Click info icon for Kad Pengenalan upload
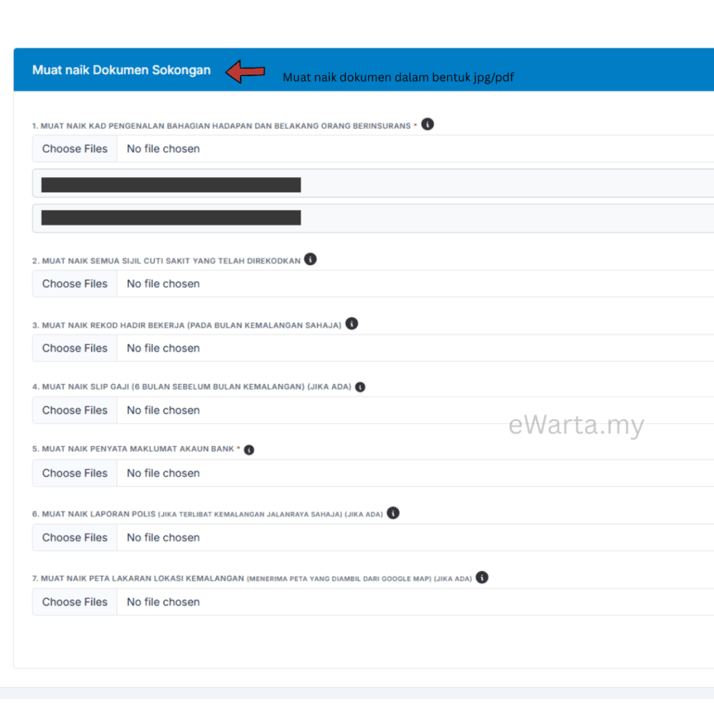The width and height of the screenshot is (714, 714). click(x=427, y=124)
